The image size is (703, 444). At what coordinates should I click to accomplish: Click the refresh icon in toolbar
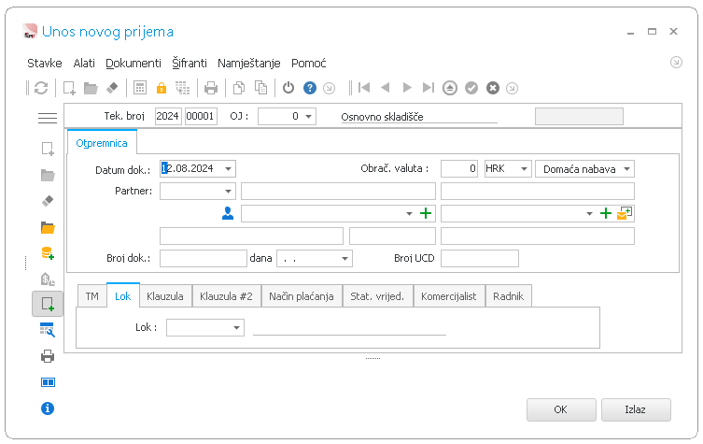41,88
